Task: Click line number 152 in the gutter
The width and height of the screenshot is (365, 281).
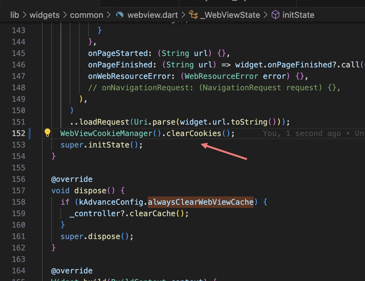Action: coord(18,133)
